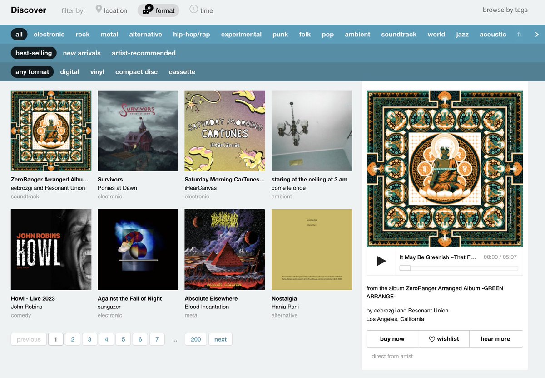Open browse by tags link
The height and width of the screenshot is (378, 545).
[505, 10]
